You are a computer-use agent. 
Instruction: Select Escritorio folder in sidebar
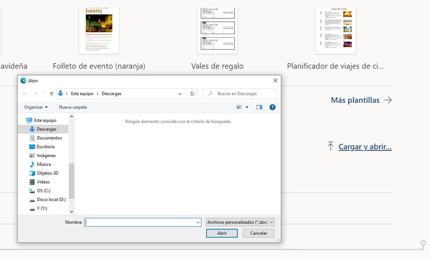tap(42, 147)
